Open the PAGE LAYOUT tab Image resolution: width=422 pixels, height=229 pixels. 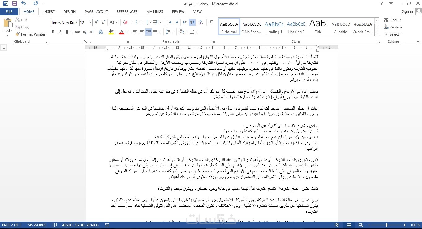click(96, 11)
